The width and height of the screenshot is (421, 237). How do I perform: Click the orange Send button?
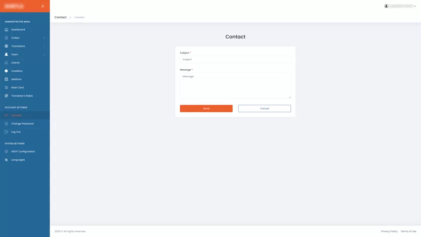tap(206, 109)
